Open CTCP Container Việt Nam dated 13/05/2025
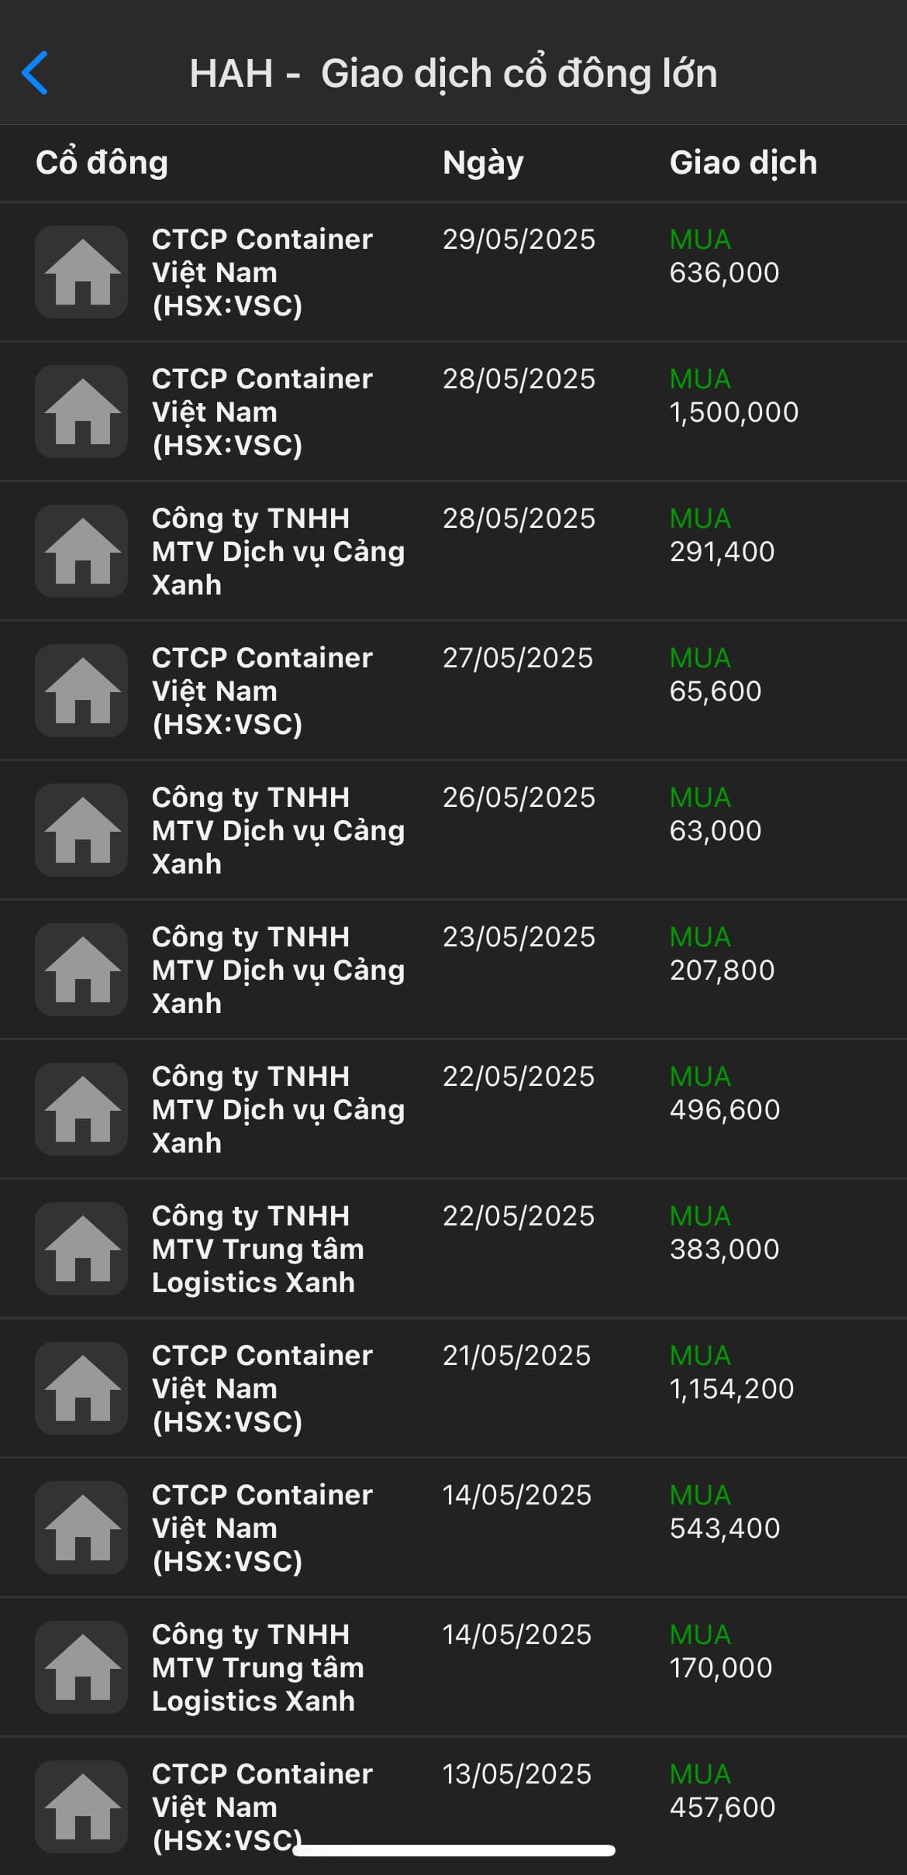 (x=262, y=1806)
